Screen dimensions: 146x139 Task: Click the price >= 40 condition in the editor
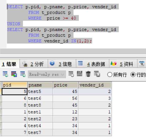(61, 18)
